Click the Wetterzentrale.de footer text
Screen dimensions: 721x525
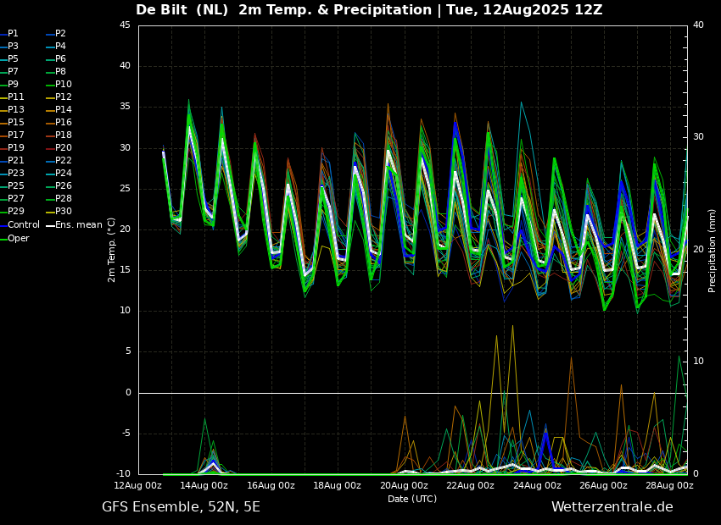tap(612, 507)
